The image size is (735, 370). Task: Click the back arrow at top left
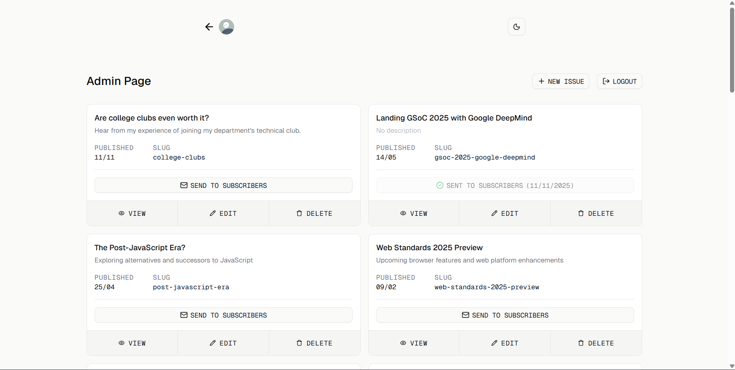point(209,27)
